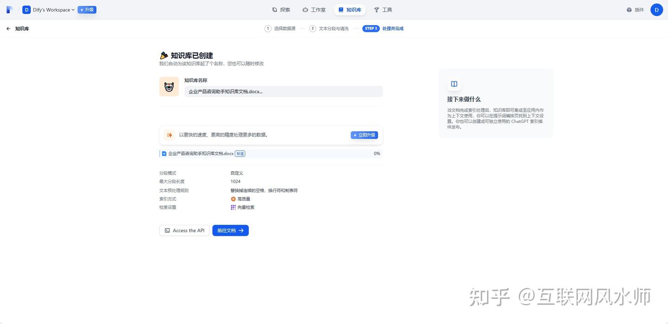Click the 高质量 index icon
Viewport: 668px width, 324px height.
point(233,199)
